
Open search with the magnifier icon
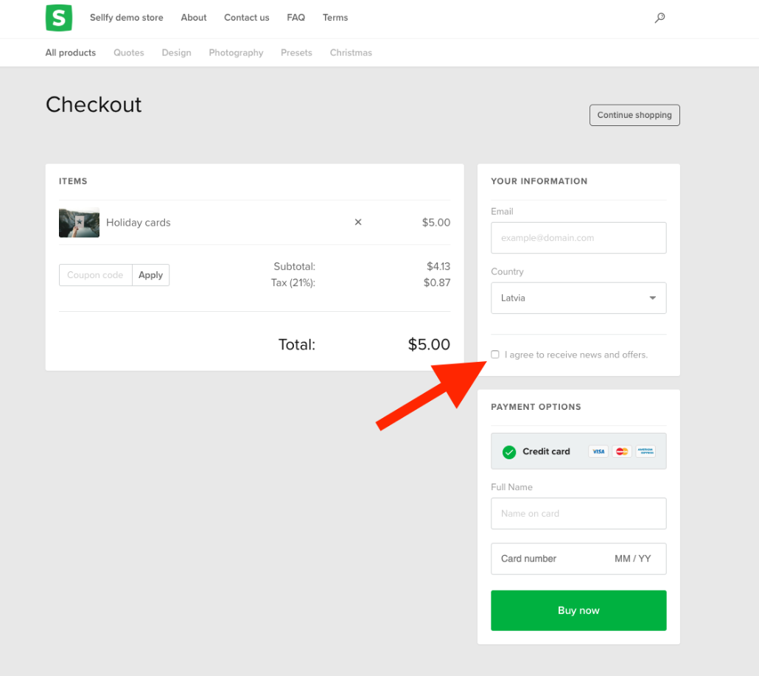660,18
